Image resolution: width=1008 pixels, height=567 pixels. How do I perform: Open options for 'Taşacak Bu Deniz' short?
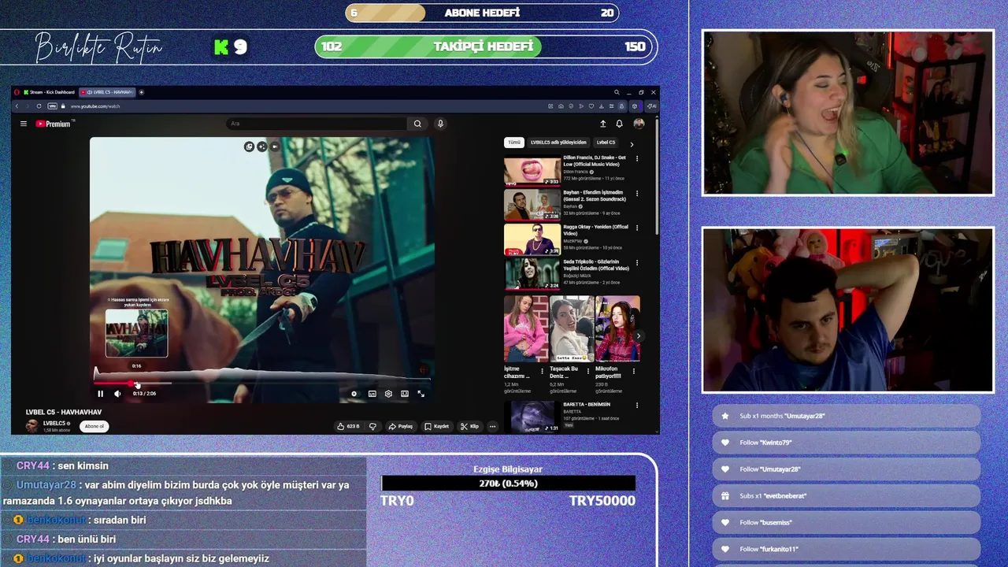[x=587, y=371]
